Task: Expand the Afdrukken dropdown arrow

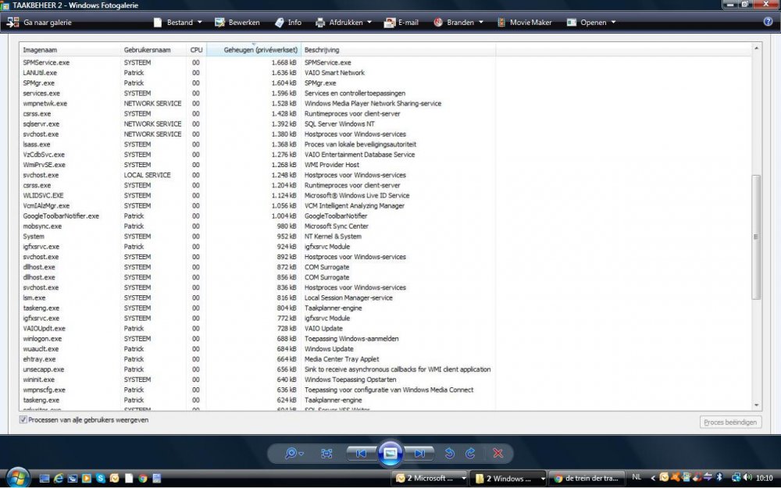Action: (369, 23)
